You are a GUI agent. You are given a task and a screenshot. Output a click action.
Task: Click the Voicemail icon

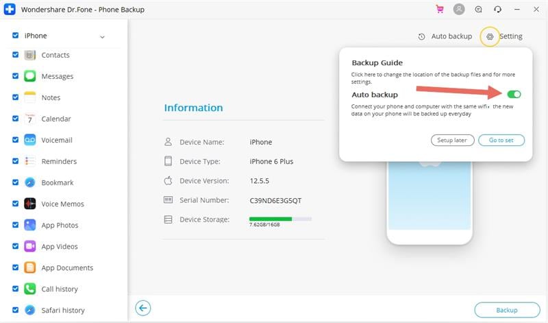[29, 140]
